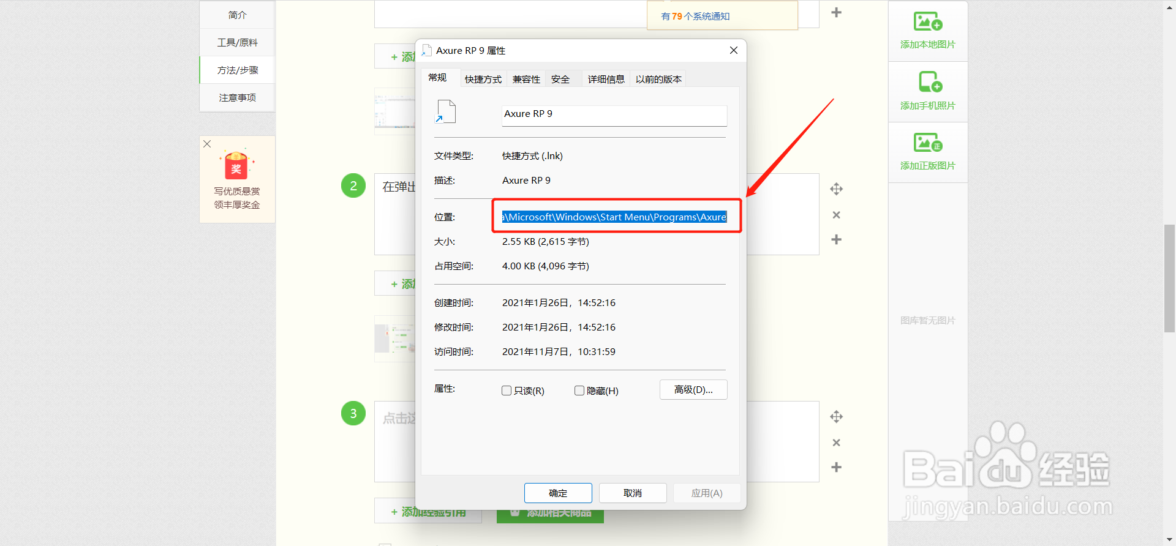This screenshot has height=546, width=1176.
Task: Select the 简介 sidebar item
Action: [237, 15]
